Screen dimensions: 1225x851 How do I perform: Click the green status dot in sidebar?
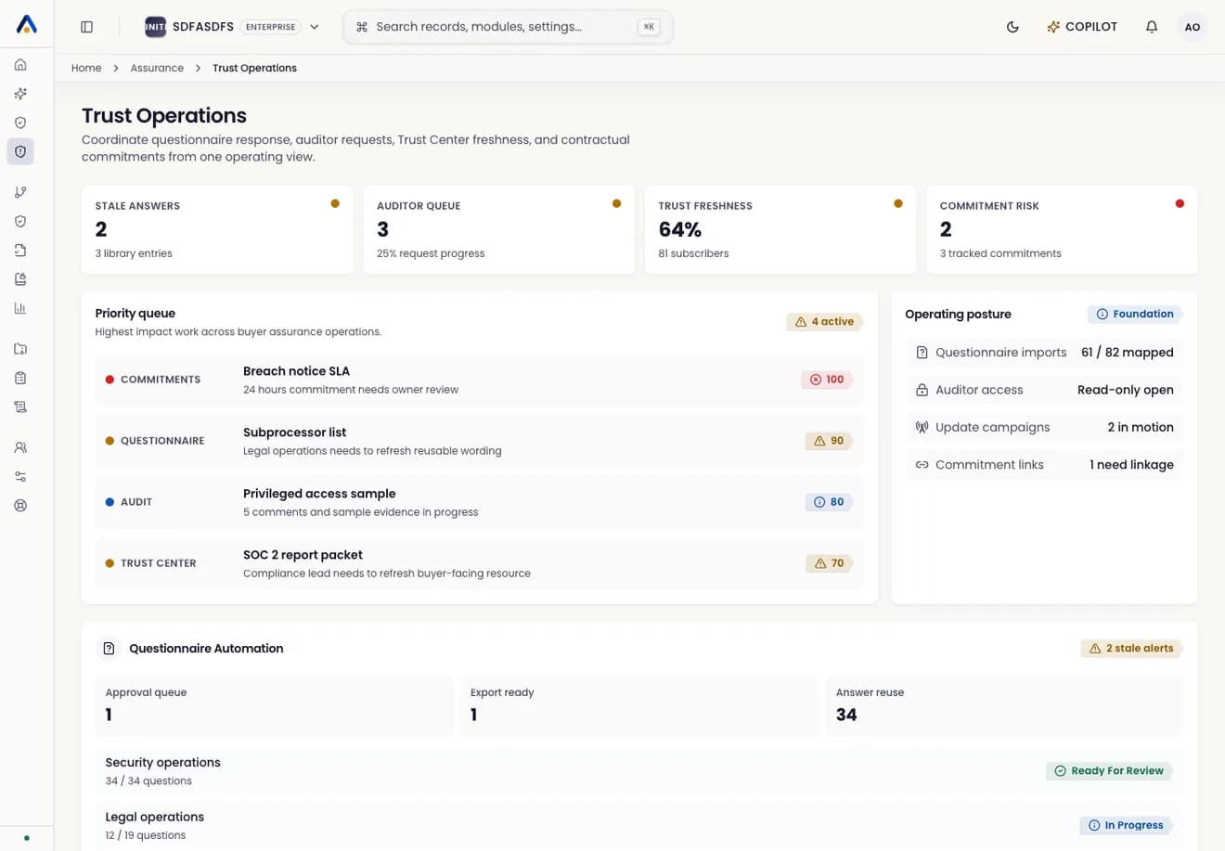27,838
